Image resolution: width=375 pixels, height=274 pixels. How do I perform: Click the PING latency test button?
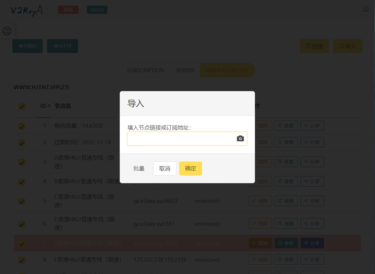pyautogui.click(x=27, y=46)
